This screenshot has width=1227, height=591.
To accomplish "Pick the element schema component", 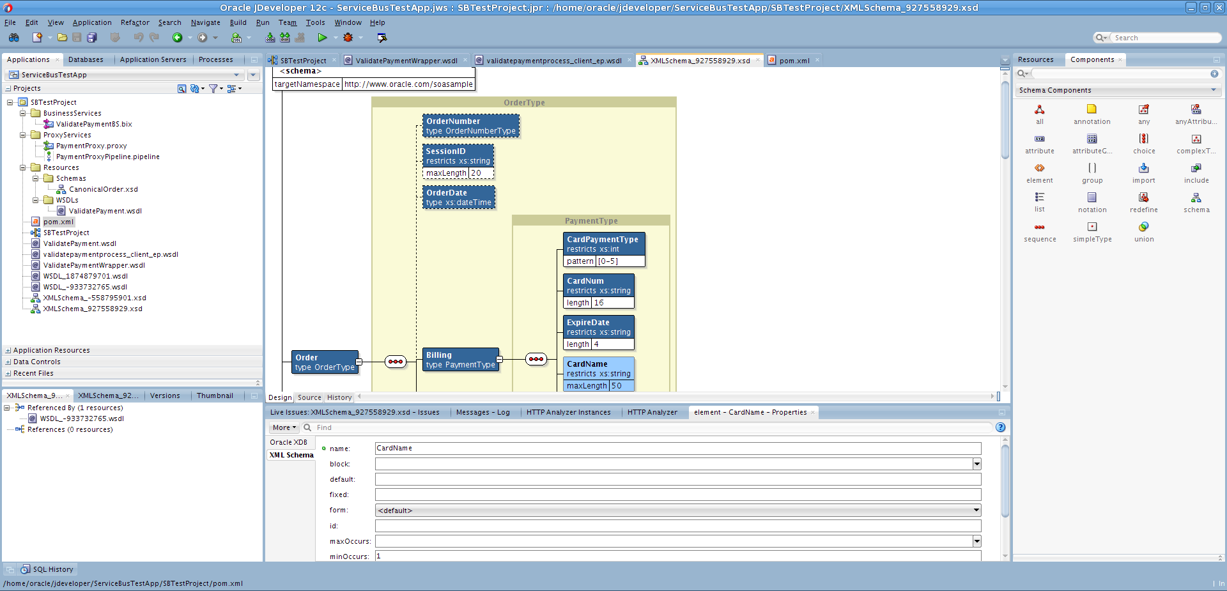I will pos(1040,173).
